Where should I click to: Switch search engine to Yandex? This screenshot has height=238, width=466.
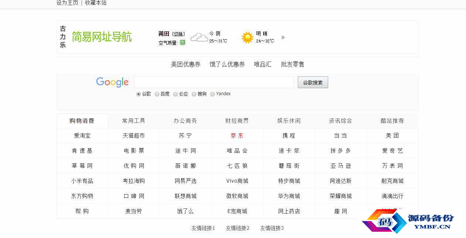coord(212,94)
